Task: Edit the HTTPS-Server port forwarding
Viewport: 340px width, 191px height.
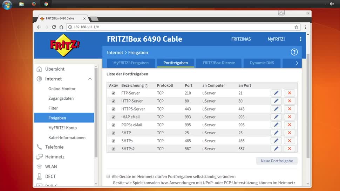Action: pyautogui.click(x=276, y=109)
